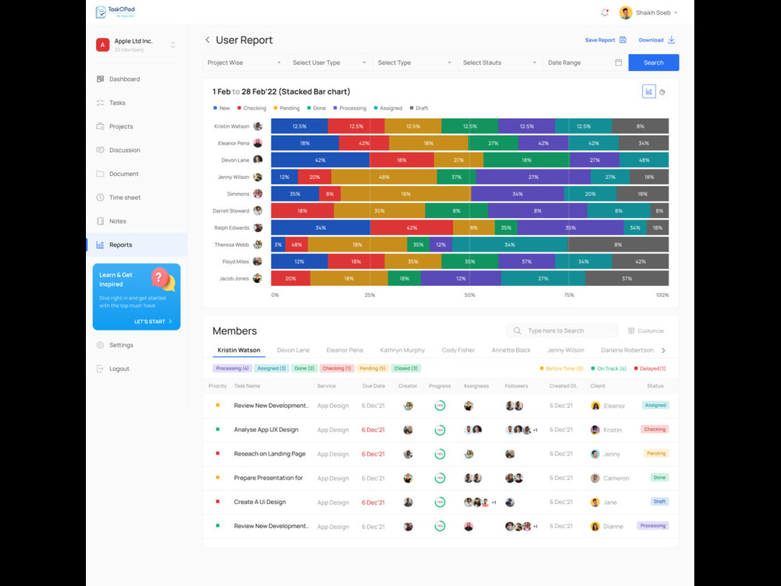Image resolution: width=781 pixels, height=586 pixels.
Task: Click the TaskOPad logo
Action: (x=115, y=12)
